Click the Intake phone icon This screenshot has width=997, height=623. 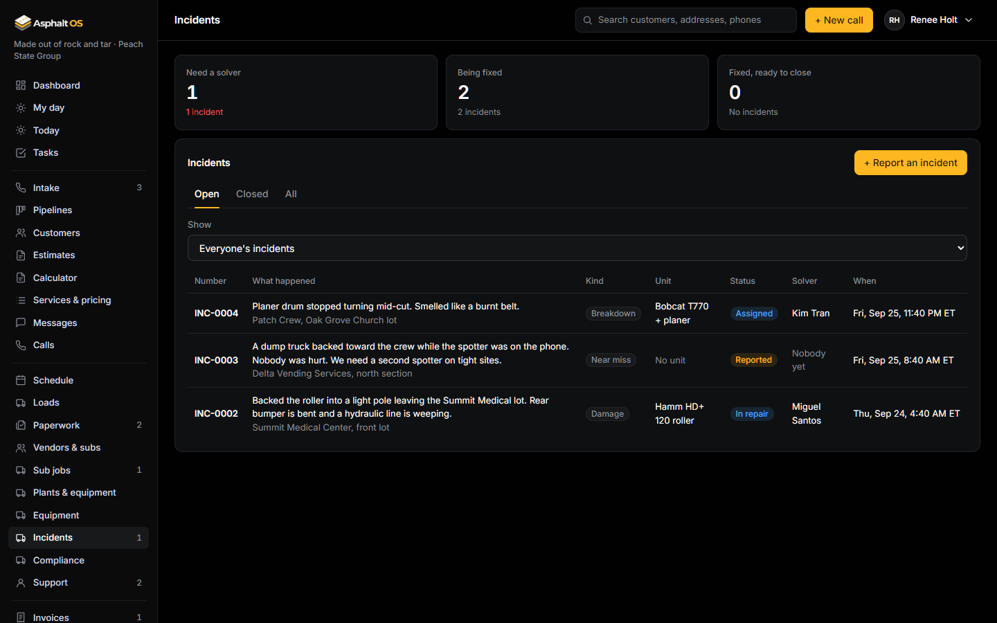point(21,188)
